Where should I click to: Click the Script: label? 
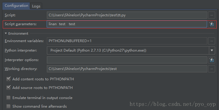pos(10,15)
